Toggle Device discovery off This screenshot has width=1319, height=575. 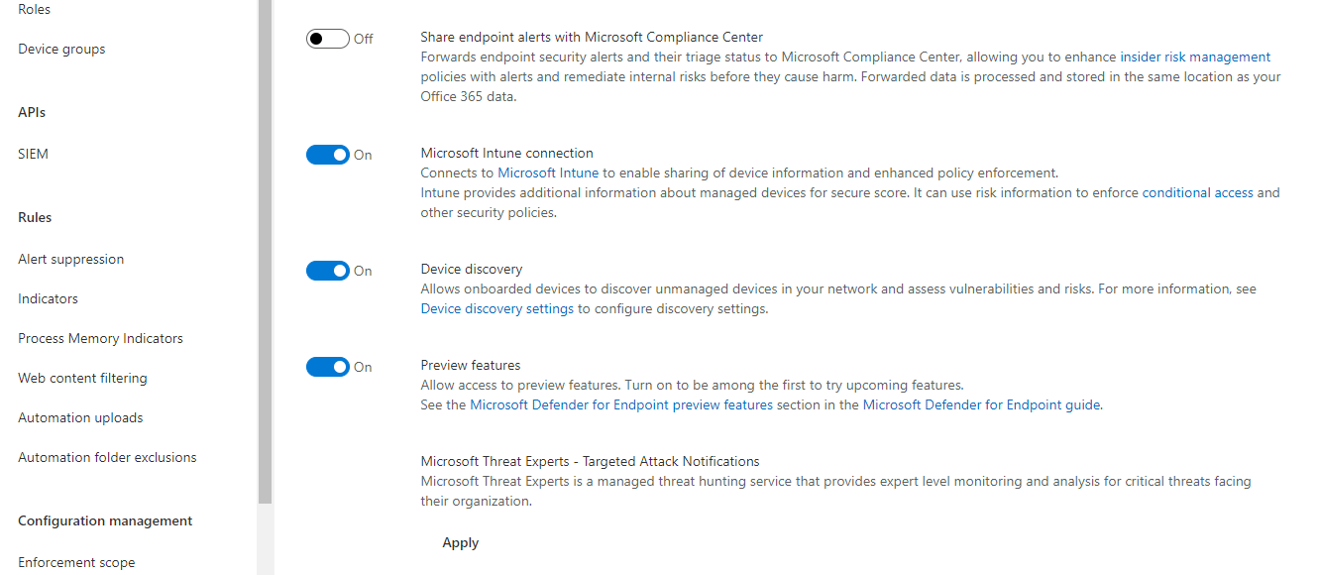[329, 269]
